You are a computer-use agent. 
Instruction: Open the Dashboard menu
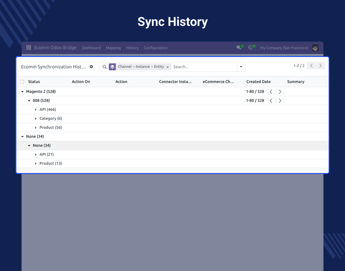point(91,48)
